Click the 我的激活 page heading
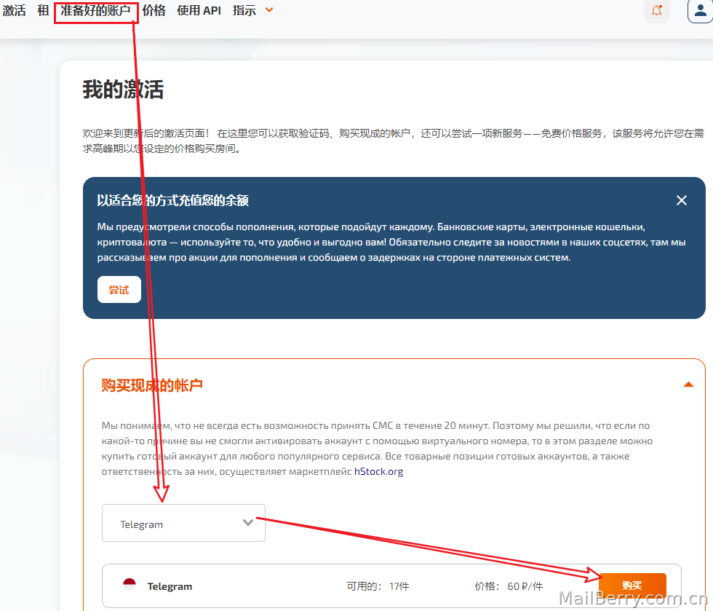Viewport: 713px width, 611px height. click(x=123, y=90)
